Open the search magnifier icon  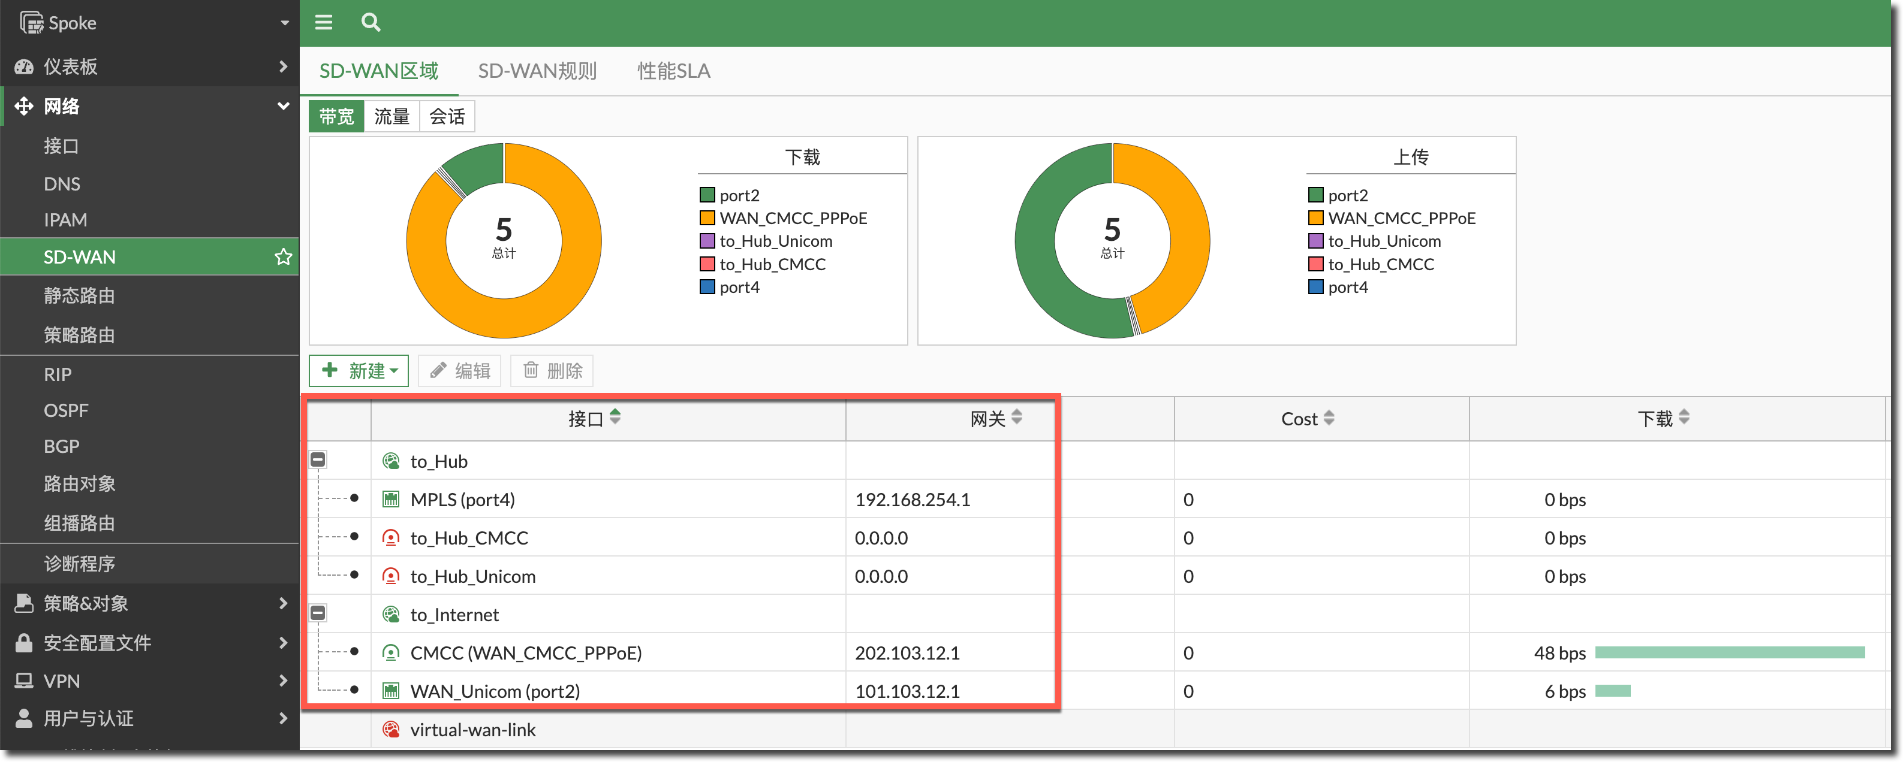tap(371, 22)
